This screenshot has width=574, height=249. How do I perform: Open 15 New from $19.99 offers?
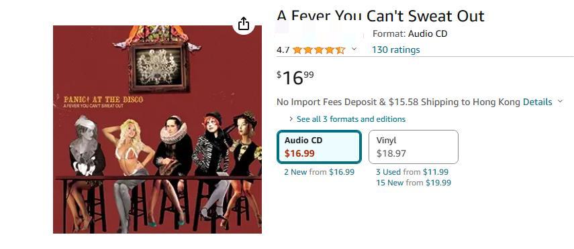[414, 183]
